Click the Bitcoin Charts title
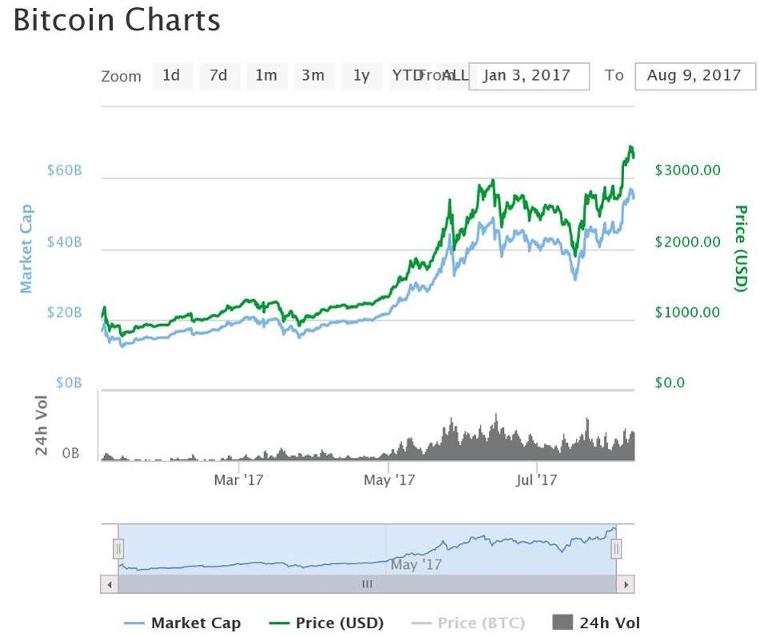This screenshot has width=768, height=637. point(117,21)
